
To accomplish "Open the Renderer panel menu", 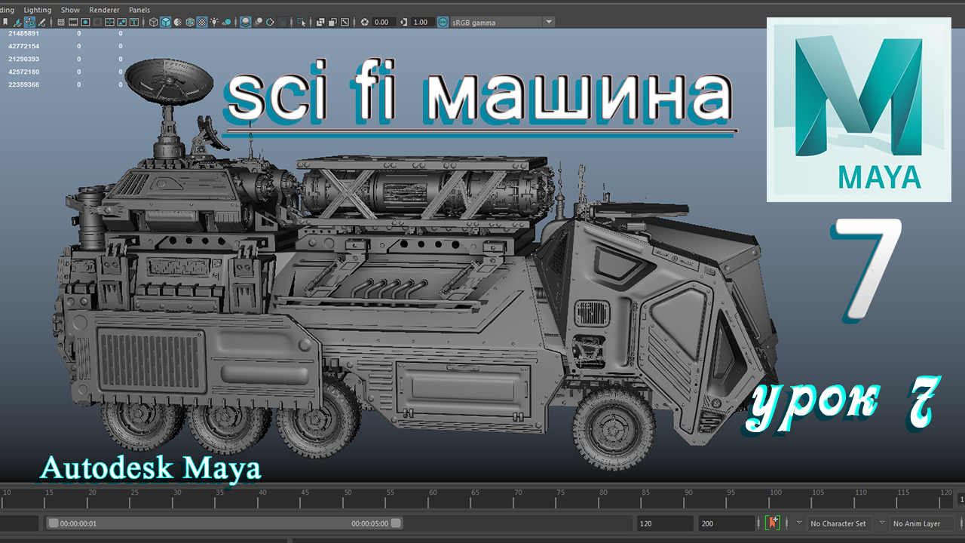I will (x=104, y=10).
